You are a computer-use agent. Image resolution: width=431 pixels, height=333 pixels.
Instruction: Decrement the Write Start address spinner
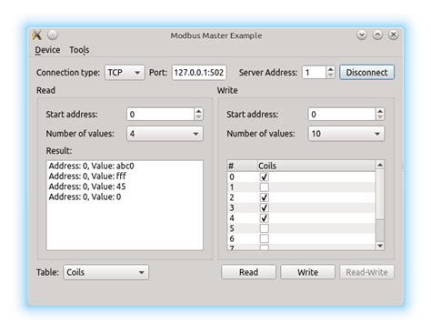coord(380,117)
